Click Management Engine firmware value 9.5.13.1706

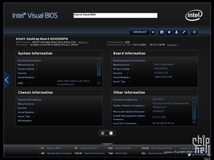click(x=159, y=117)
